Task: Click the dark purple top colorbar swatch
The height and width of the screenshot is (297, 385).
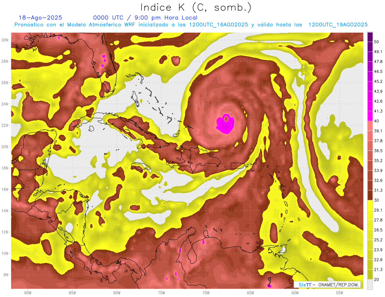Action: click(x=370, y=37)
